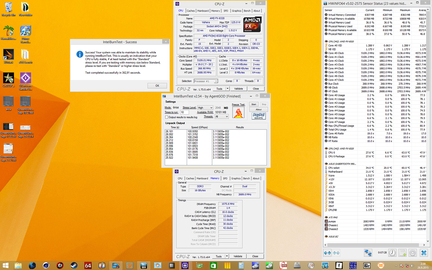The height and width of the screenshot is (270, 432).
Task: Click the CPU-Z purple chip taskbar icon
Action: (185, 265)
